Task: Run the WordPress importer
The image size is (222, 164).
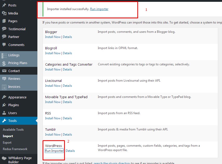Action: 54,151
